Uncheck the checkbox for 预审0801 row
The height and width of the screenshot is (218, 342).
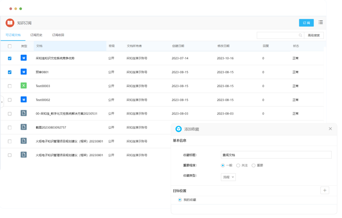click(9, 72)
